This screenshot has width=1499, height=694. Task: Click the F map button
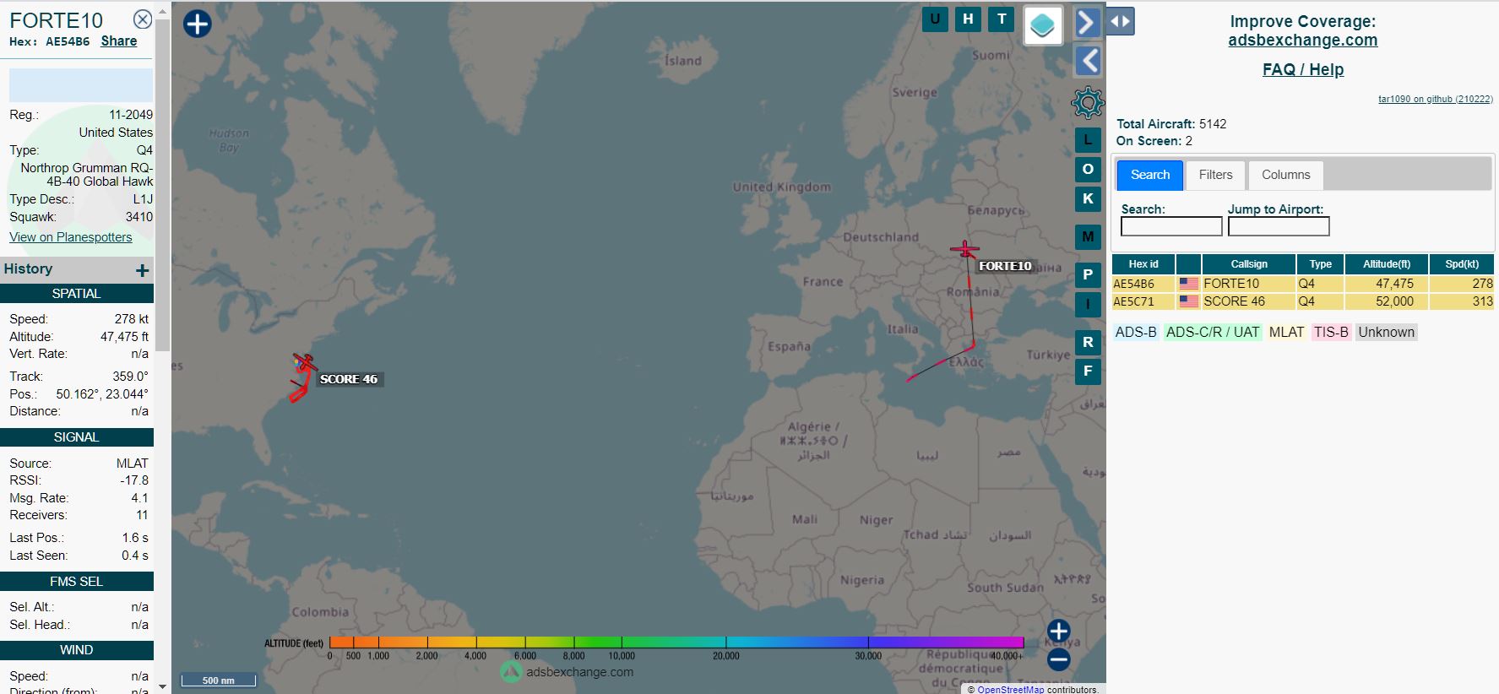[1088, 371]
